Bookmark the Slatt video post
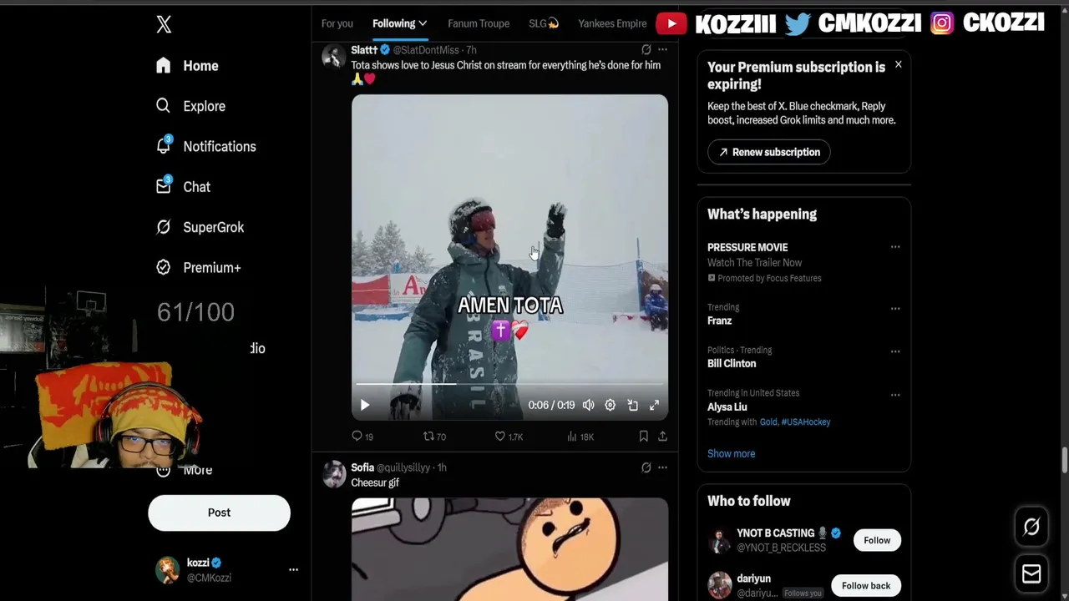This screenshot has width=1069, height=601. (x=643, y=437)
